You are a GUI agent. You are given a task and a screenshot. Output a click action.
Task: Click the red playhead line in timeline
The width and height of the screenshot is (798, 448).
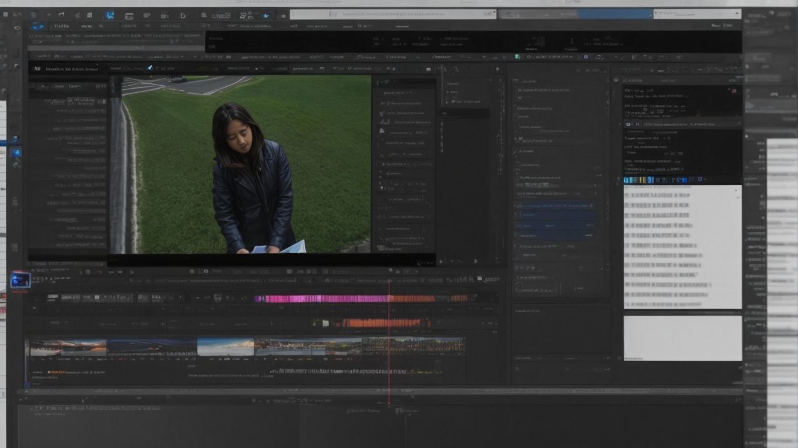coord(389,341)
